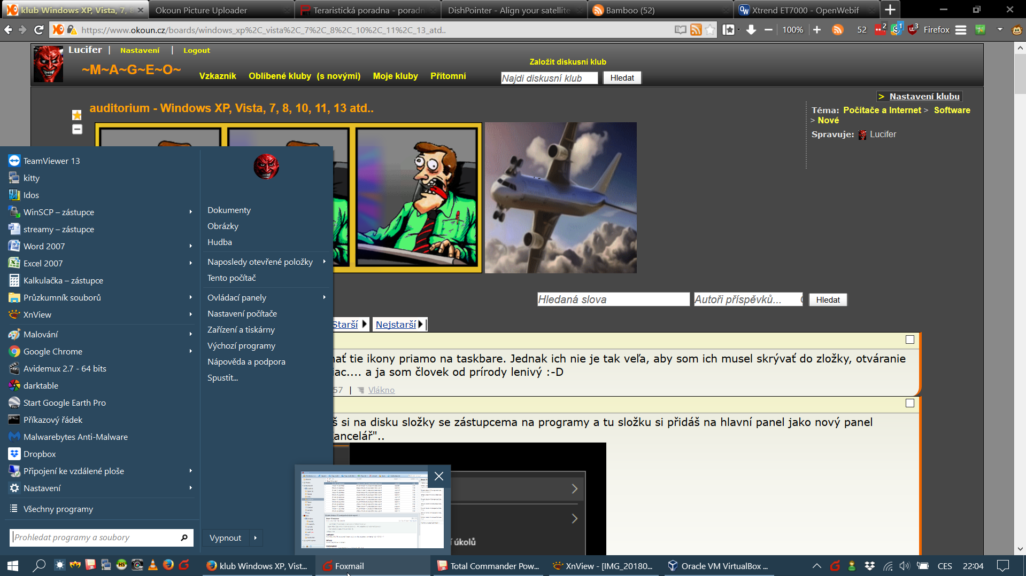This screenshot has height=576, width=1026.
Task: Switch to the Bamboo (52) tab
Action: click(659, 10)
